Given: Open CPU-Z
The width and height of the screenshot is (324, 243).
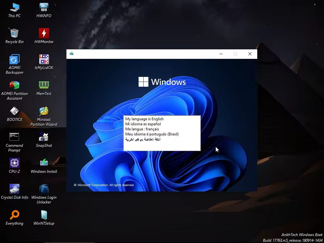Looking at the screenshot, I should [x=14, y=163].
